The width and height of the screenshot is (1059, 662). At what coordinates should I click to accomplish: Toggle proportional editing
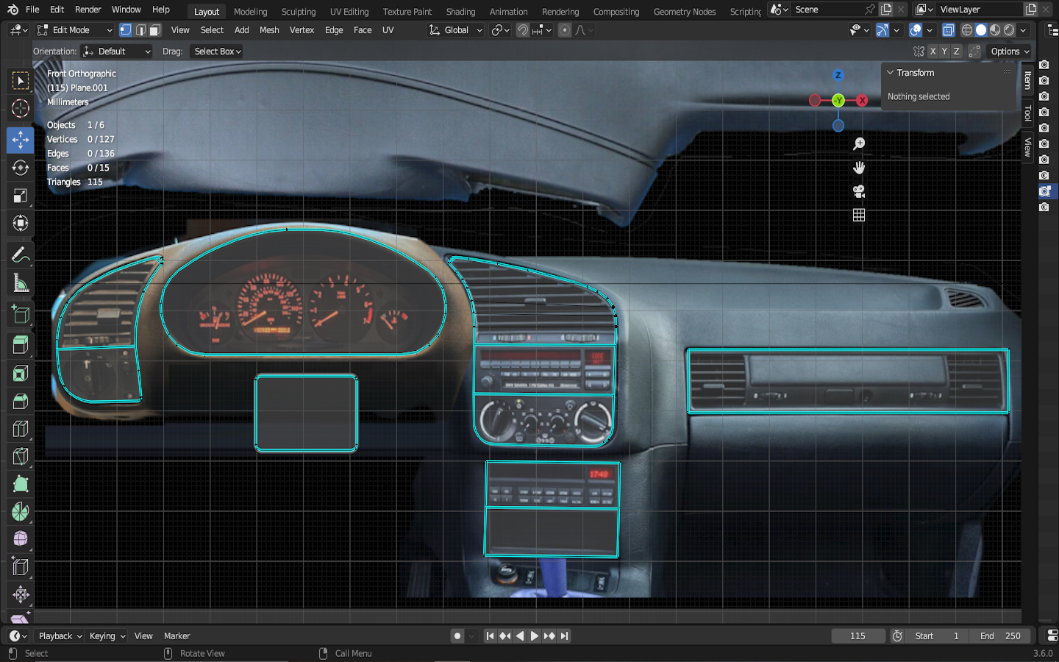(564, 30)
